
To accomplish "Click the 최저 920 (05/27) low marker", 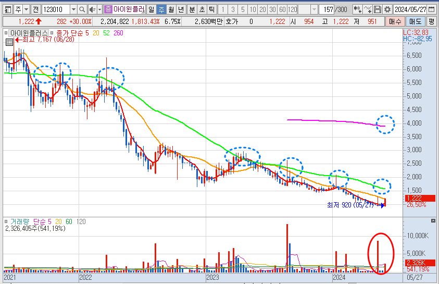I will [x=356, y=205].
